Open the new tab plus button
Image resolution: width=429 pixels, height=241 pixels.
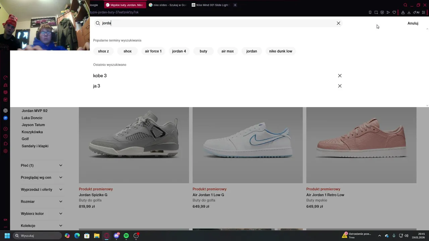tap(235, 5)
